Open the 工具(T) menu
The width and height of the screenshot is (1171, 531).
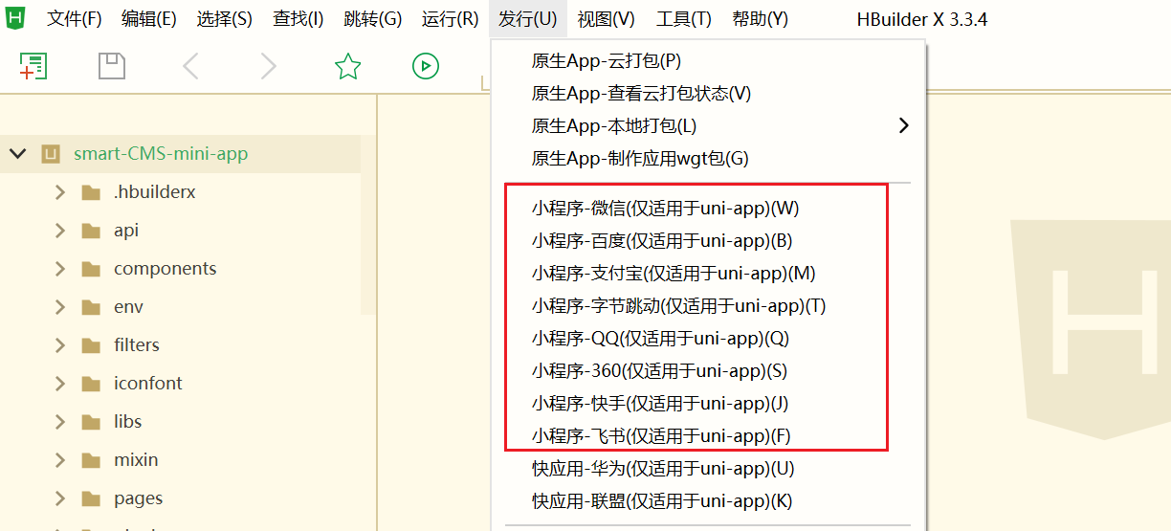coord(684,19)
